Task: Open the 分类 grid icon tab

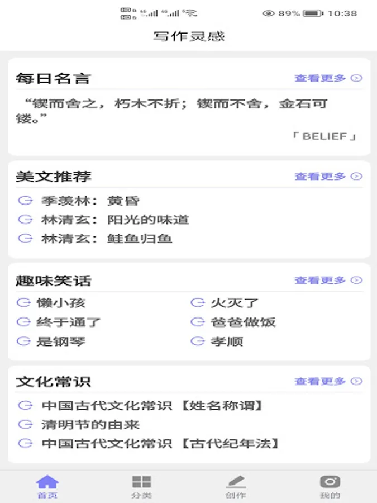Action: [141, 482]
